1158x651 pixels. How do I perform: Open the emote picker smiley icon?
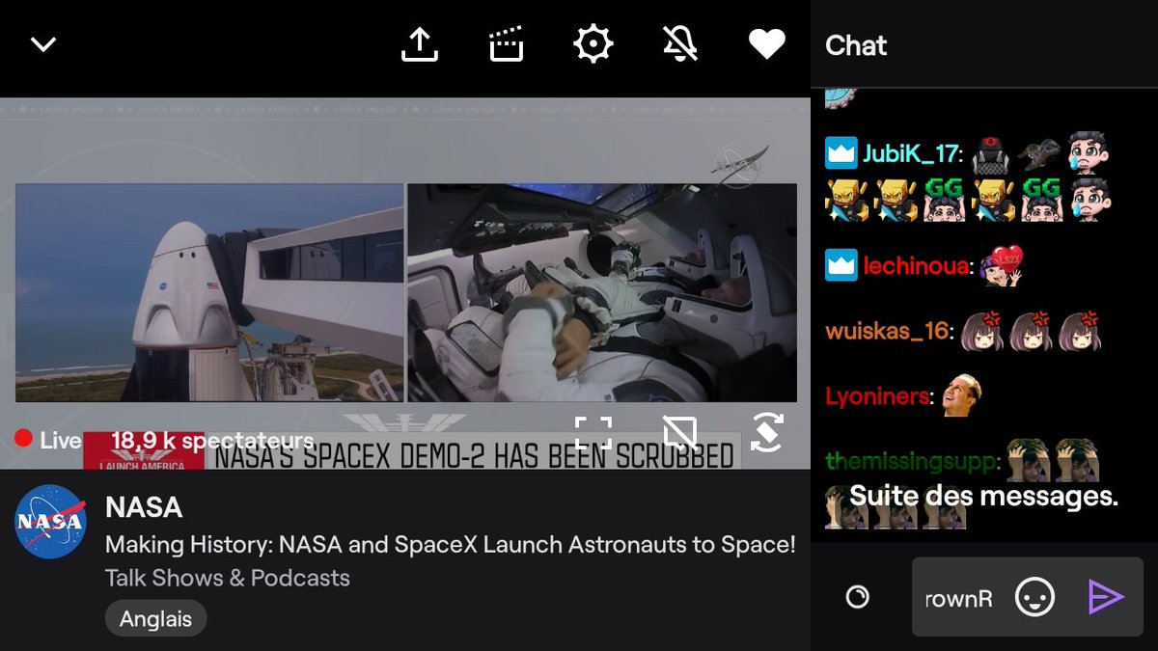[x=1034, y=598]
